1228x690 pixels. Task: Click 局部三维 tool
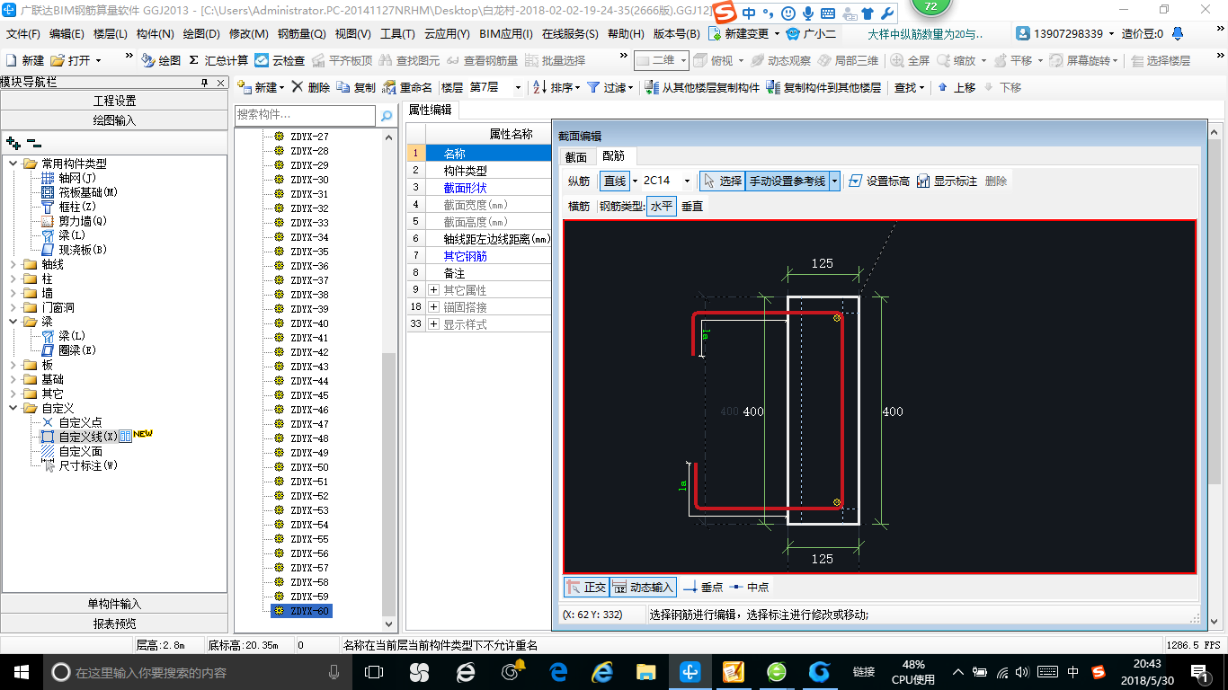point(848,60)
